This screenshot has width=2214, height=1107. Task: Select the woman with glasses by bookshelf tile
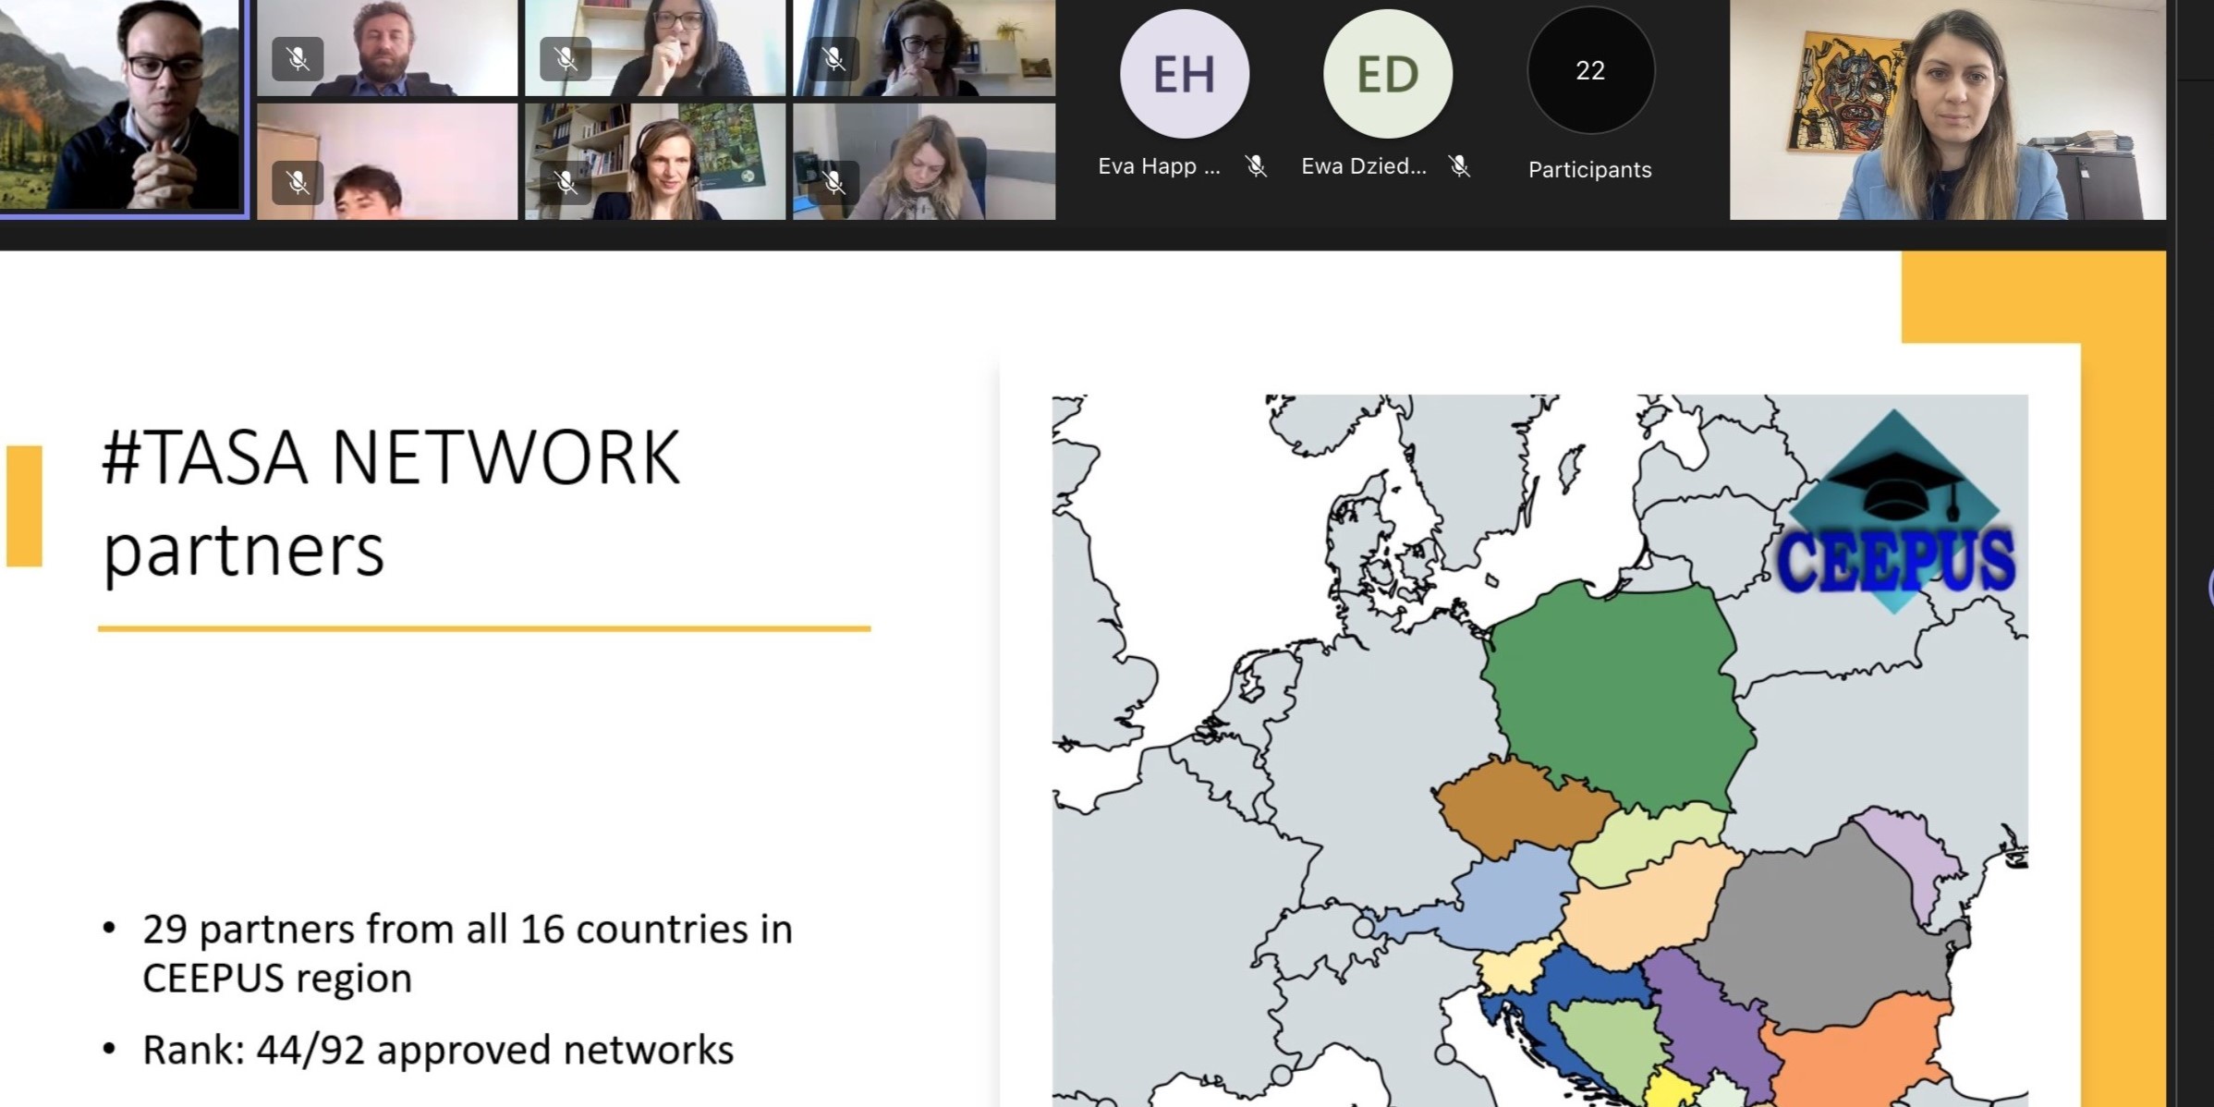pyautogui.click(x=655, y=47)
